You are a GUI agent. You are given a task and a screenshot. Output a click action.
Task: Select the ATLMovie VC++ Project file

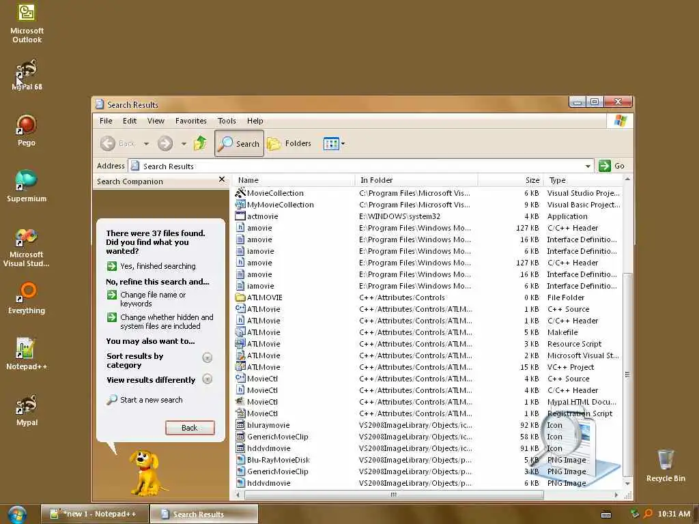coord(263,366)
